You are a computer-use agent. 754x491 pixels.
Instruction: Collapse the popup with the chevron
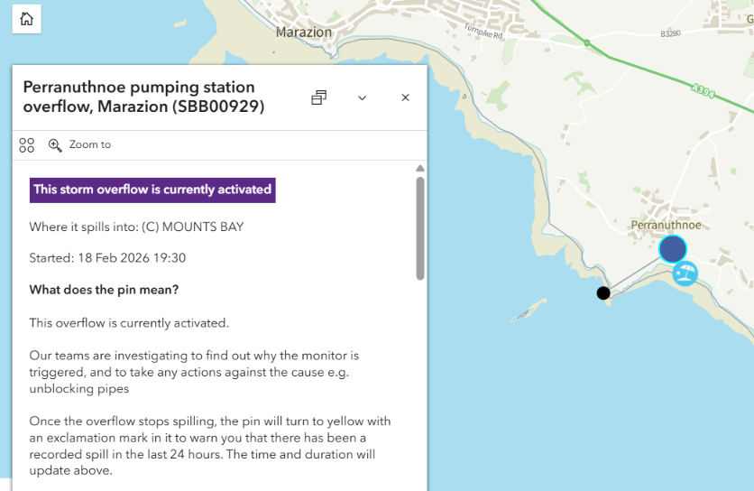pos(362,97)
